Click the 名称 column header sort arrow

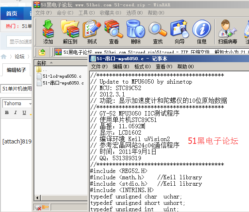click(x=51, y=63)
